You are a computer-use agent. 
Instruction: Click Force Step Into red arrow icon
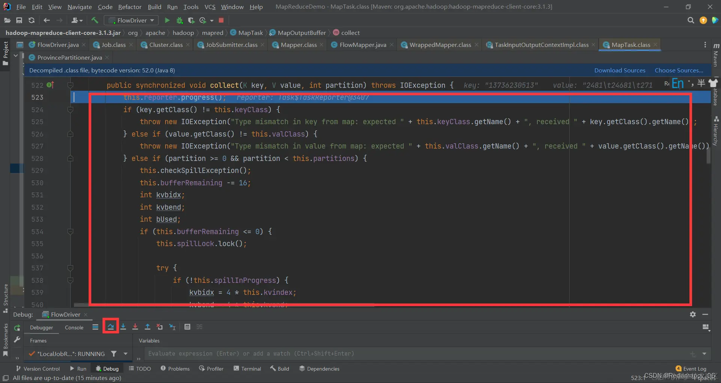click(x=135, y=327)
